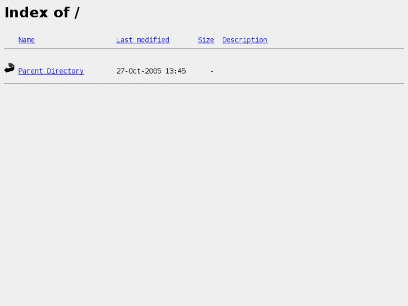
Task: Click the word 'Directory' in the link
Action: click(65, 71)
